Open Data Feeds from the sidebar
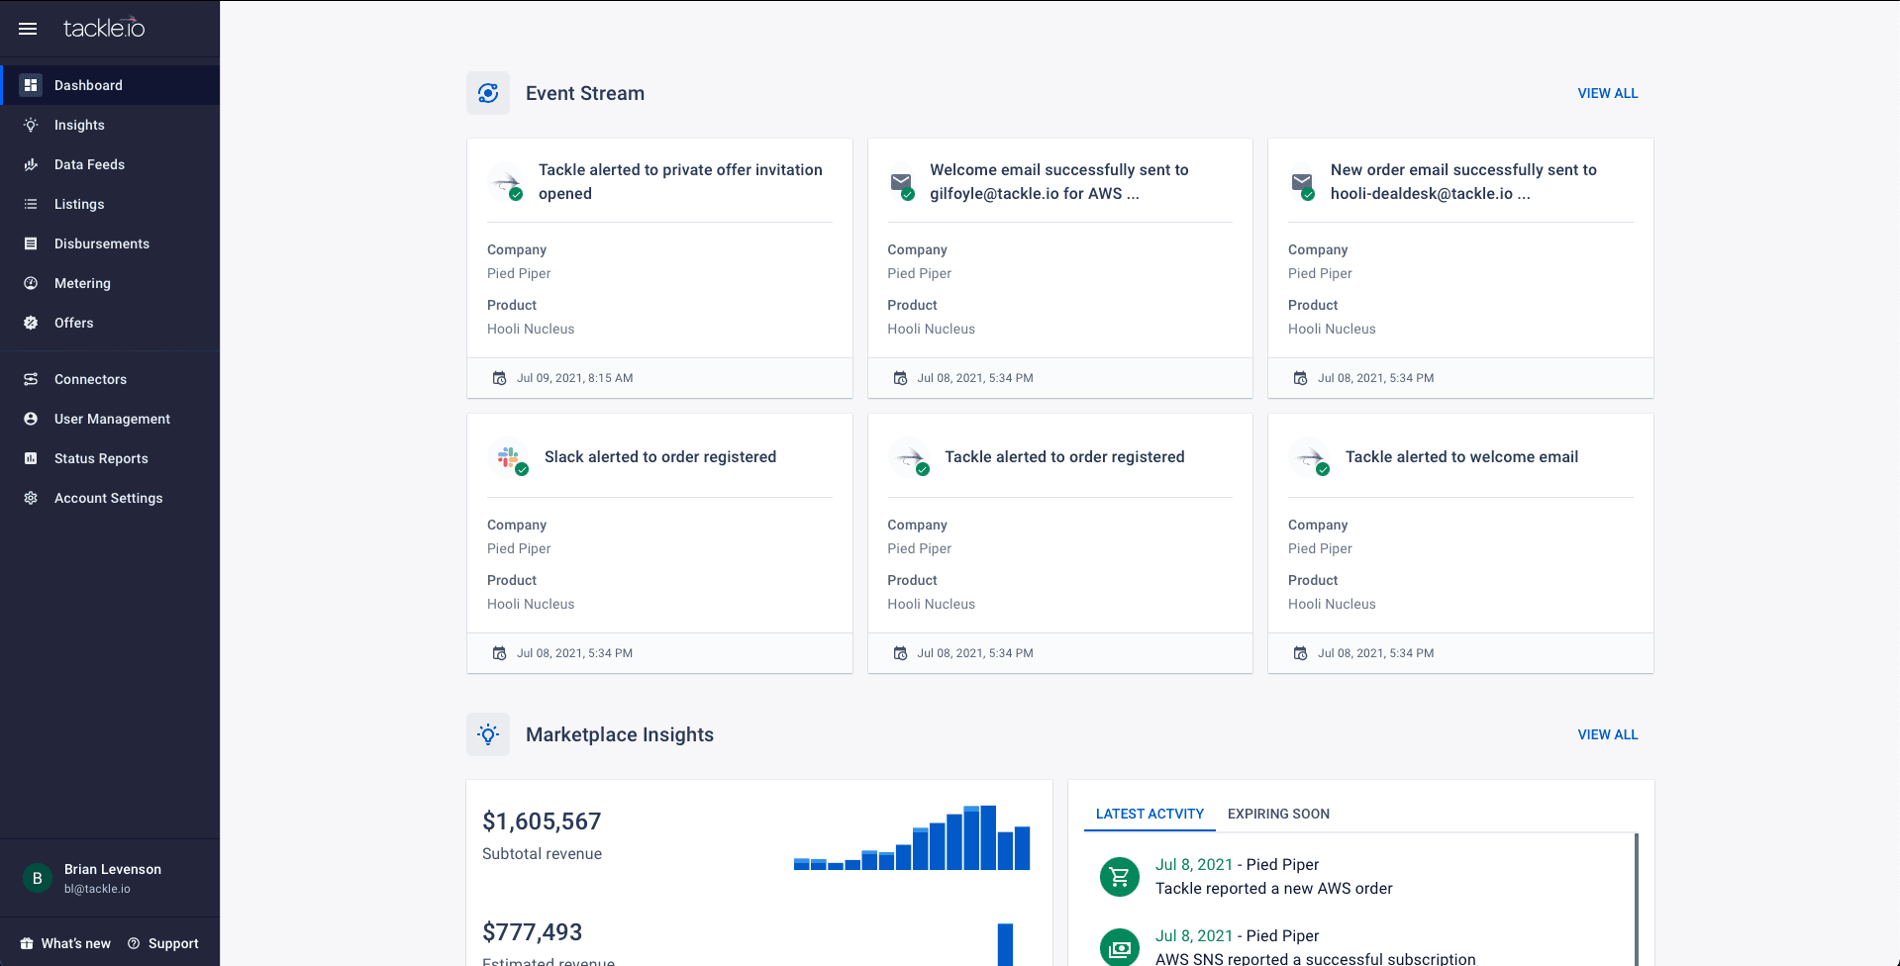This screenshot has width=1900, height=966. [31, 164]
